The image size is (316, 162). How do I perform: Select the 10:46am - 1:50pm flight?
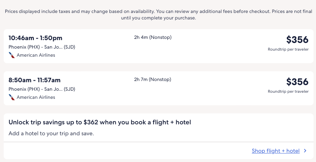click(x=35, y=38)
